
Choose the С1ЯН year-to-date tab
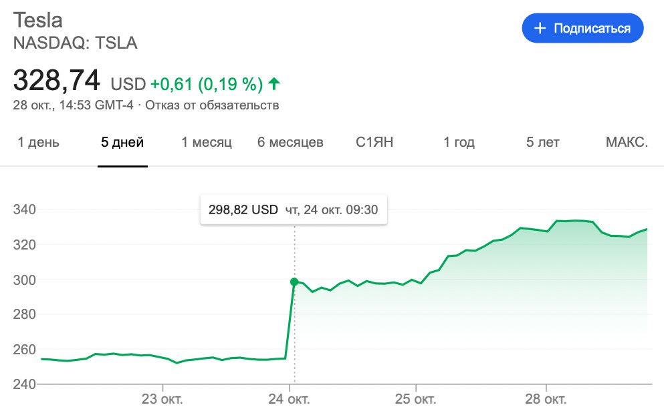(374, 142)
